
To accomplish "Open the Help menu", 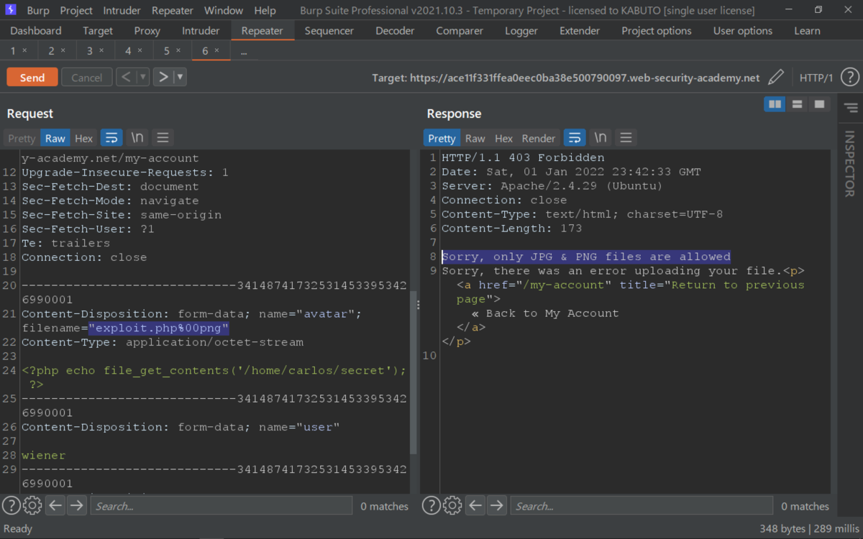I will [265, 11].
